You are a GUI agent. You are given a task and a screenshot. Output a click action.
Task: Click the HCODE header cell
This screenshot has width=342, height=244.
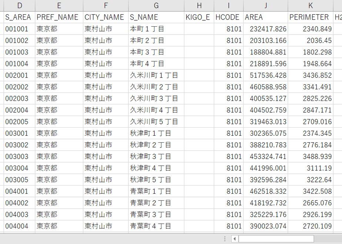229,17
